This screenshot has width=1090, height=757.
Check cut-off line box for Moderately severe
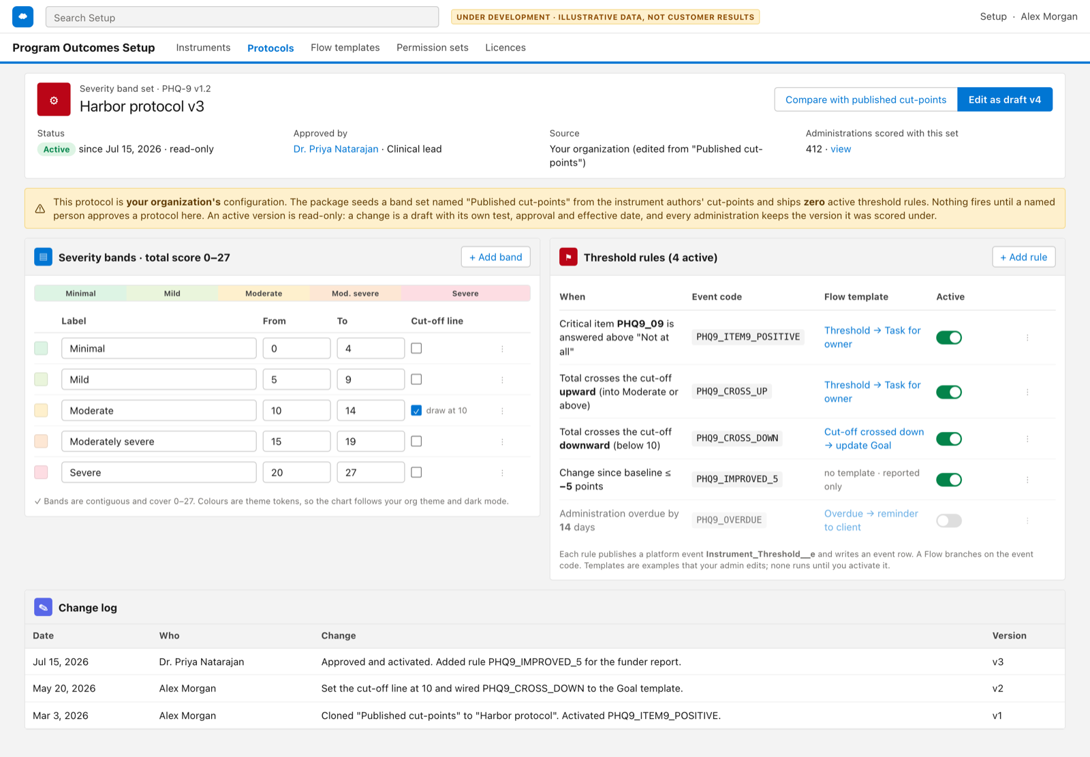416,441
